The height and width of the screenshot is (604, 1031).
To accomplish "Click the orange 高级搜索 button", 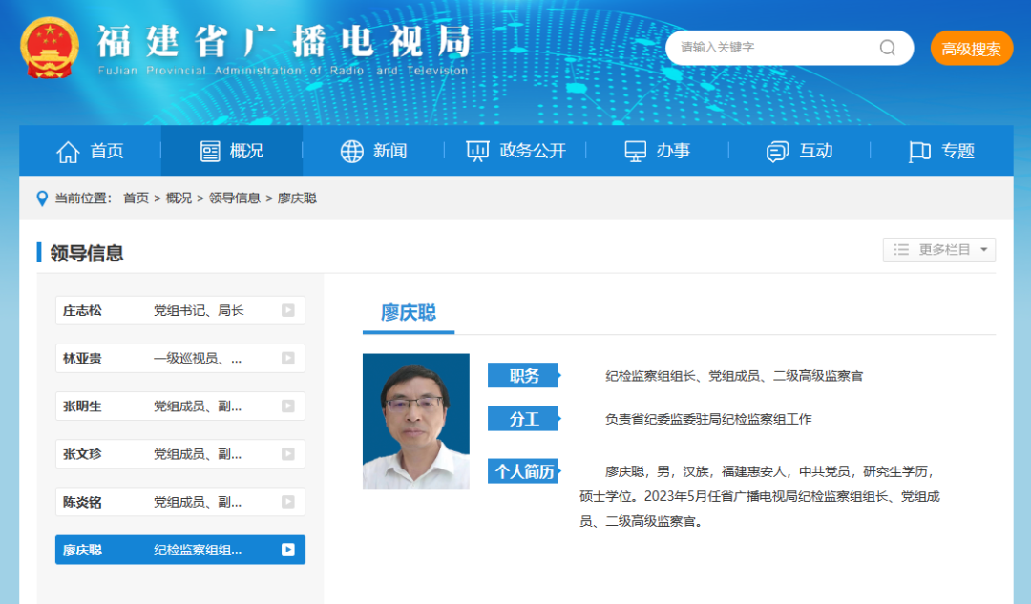I will [x=971, y=48].
